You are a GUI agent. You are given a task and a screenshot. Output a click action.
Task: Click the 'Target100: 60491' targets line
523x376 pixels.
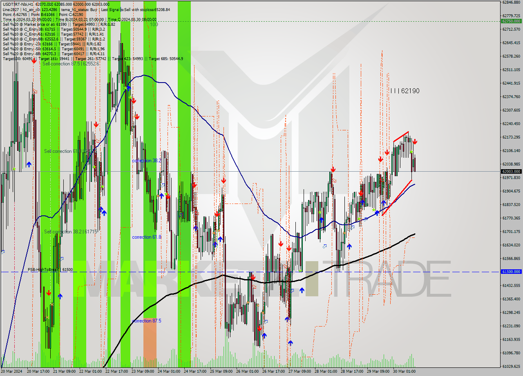93,58
